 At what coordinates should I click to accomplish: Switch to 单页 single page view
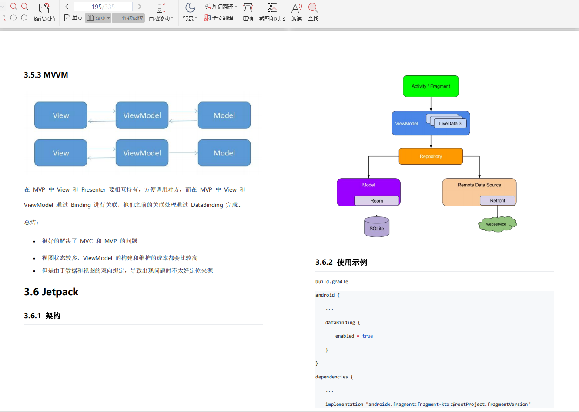coord(73,18)
